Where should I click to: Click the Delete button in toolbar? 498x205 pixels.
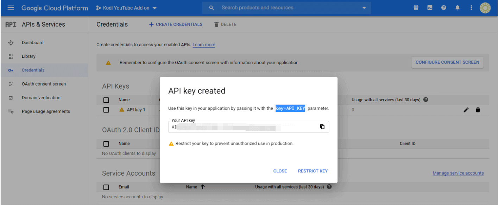coord(225,25)
